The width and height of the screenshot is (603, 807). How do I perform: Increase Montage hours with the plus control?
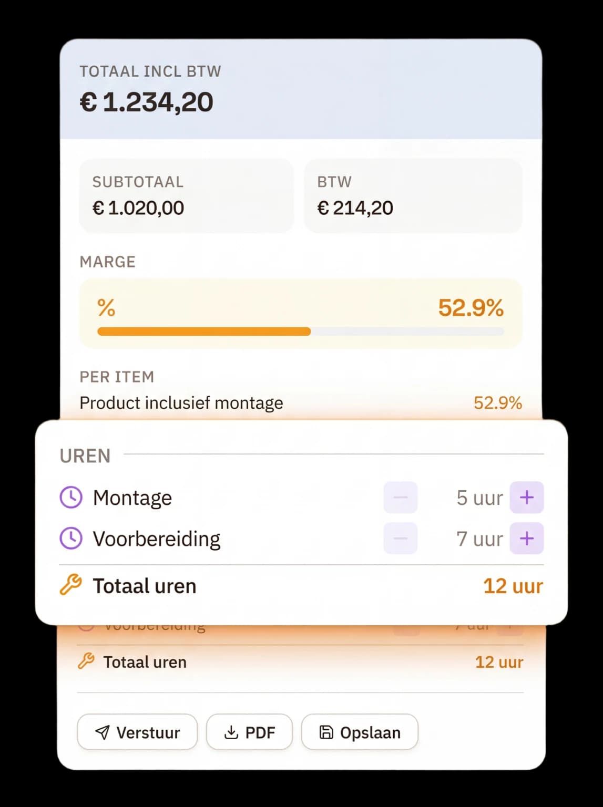526,497
